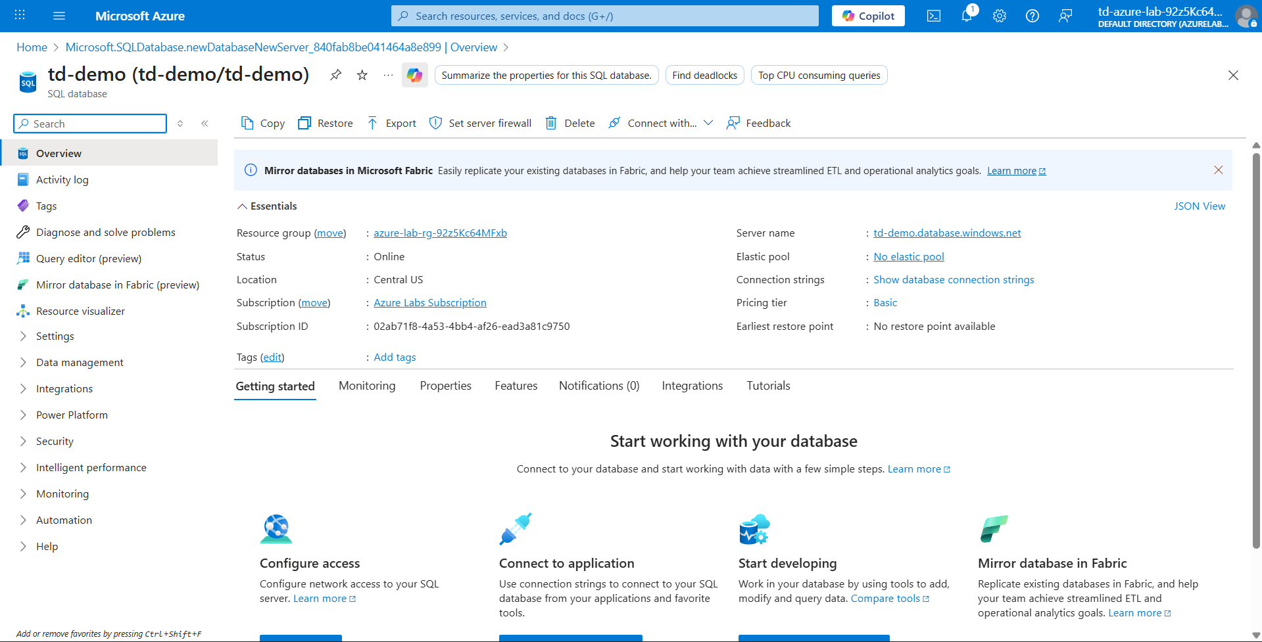Image resolution: width=1262 pixels, height=642 pixels.
Task: Open the Cloud Shell icon in header
Action: pyautogui.click(x=933, y=16)
